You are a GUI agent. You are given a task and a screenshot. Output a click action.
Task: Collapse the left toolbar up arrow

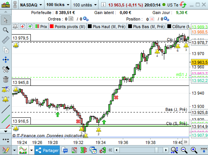coord(6,12)
